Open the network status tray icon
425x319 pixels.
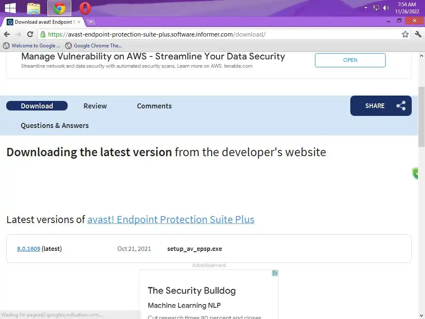[376, 8]
